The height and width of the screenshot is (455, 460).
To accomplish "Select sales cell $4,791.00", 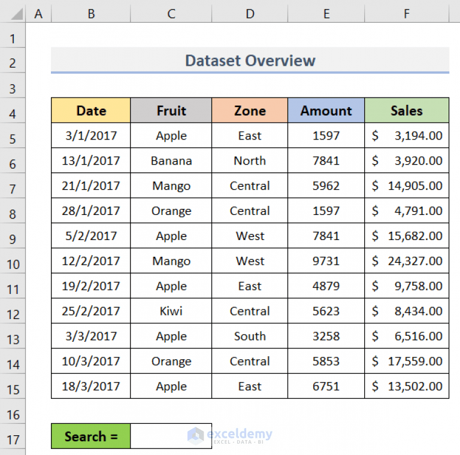I will [407, 211].
